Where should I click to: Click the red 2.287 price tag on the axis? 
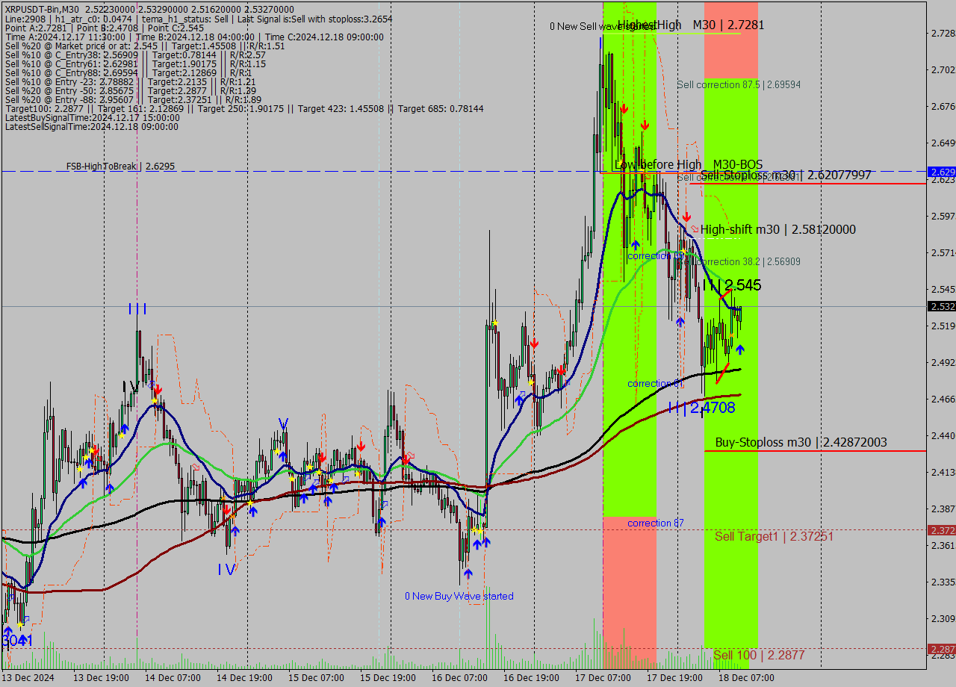[x=941, y=649]
